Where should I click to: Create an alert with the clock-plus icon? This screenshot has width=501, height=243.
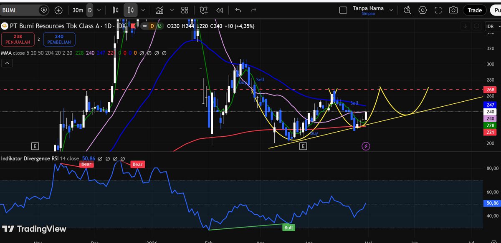pyautogui.click(x=204, y=10)
